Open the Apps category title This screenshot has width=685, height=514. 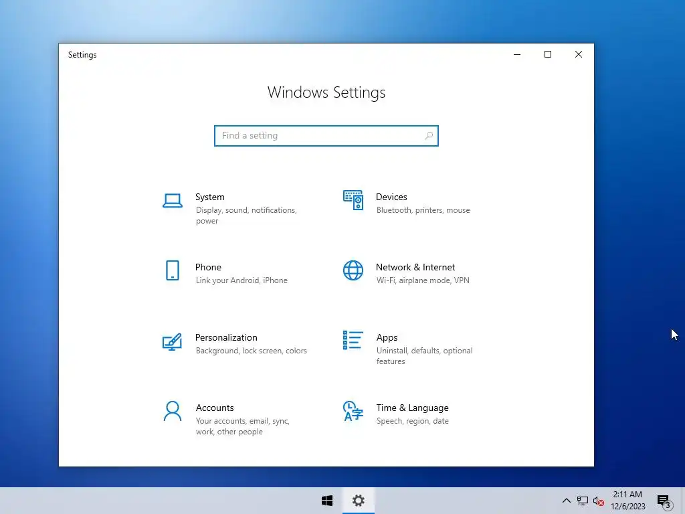point(387,337)
